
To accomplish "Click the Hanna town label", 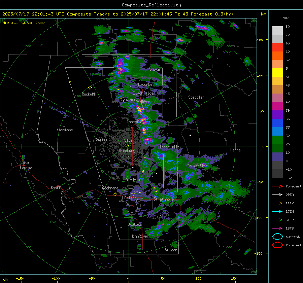I will coord(235,150).
